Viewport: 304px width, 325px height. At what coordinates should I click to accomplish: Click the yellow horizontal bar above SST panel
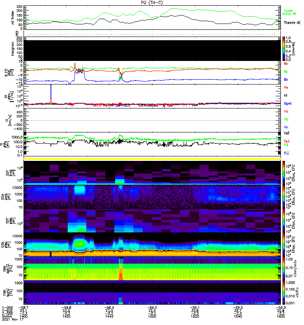(x=152, y=159)
